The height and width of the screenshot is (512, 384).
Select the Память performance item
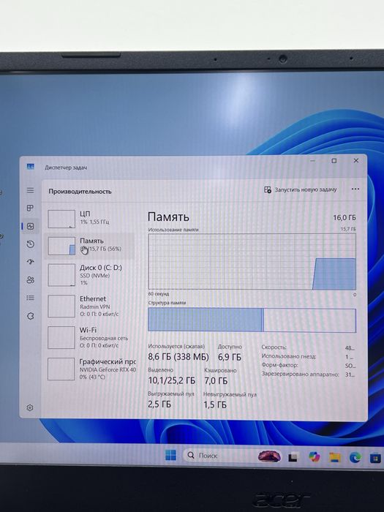[89, 246]
